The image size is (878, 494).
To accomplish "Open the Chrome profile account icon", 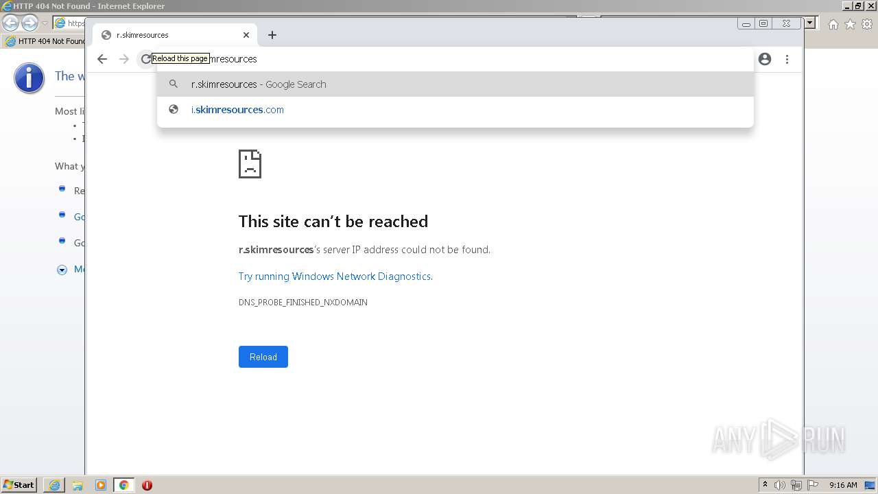I will [765, 59].
